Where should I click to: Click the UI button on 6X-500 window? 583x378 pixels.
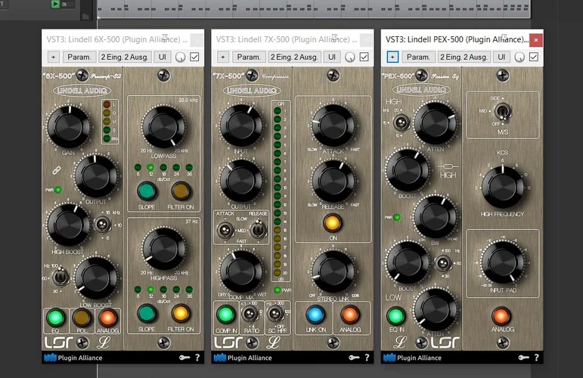click(x=162, y=57)
